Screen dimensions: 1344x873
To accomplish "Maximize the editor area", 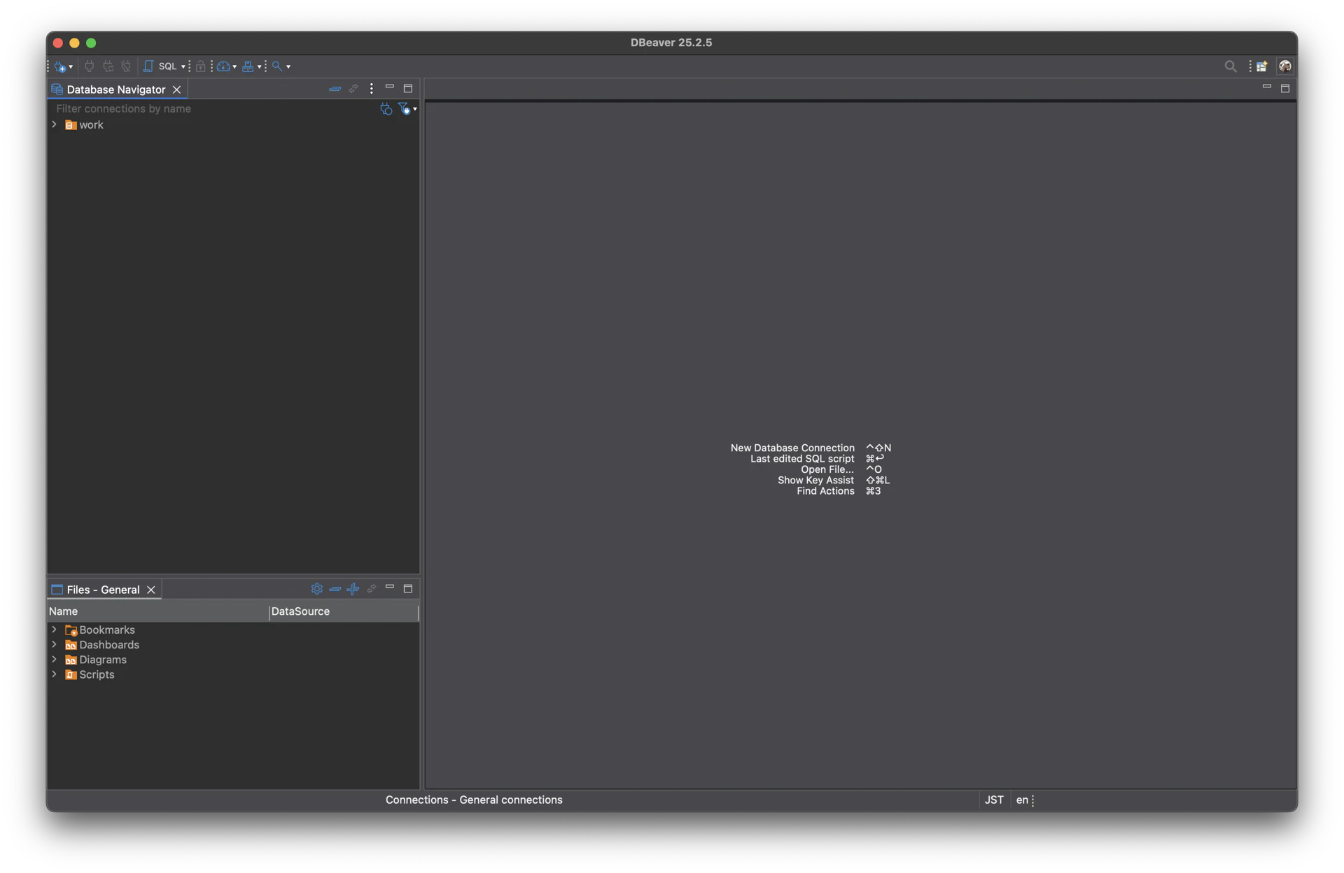I will pyautogui.click(x=1285, y=89).
